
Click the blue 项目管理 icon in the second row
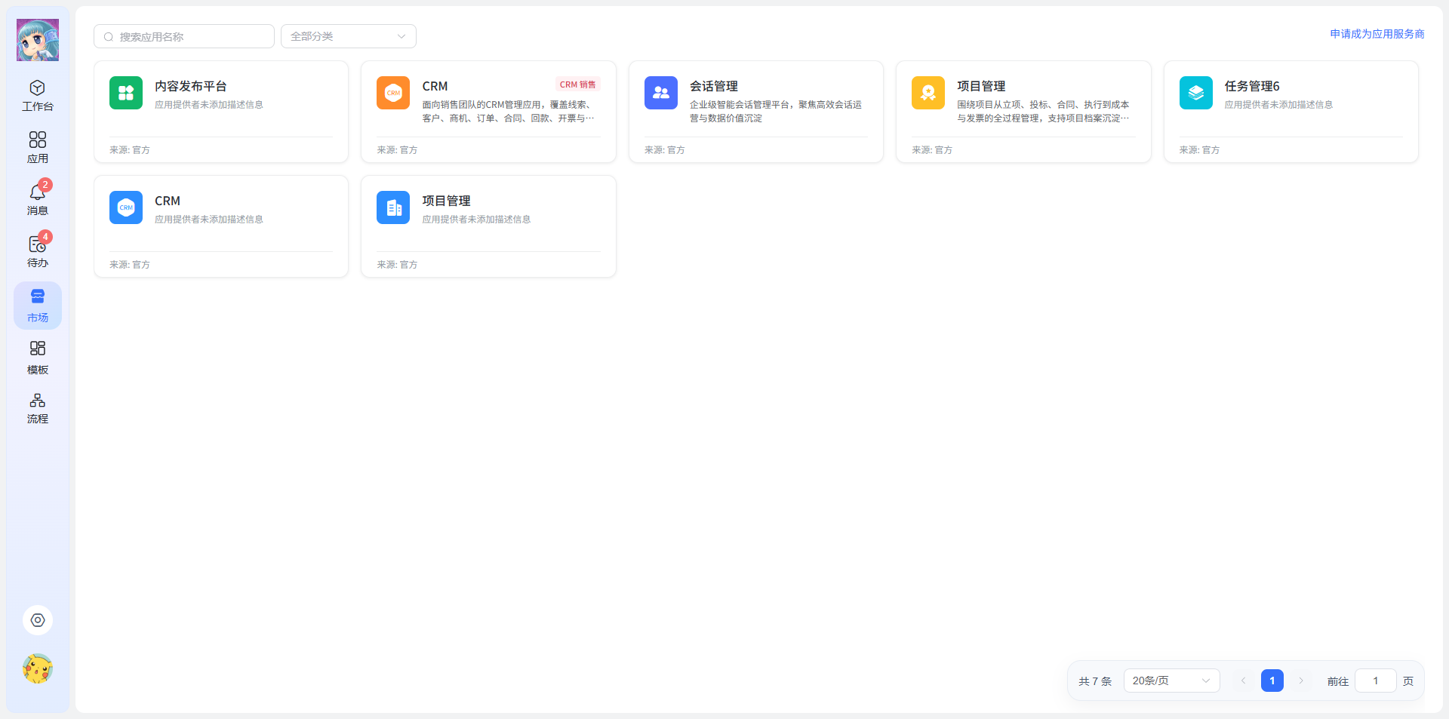(x=393, y=207)
